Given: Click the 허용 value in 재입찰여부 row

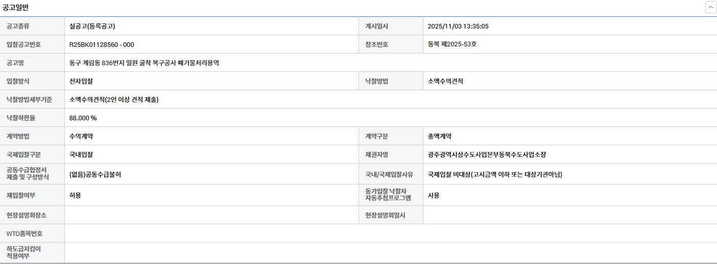Looking at the screenshot, I should (75, 195).
